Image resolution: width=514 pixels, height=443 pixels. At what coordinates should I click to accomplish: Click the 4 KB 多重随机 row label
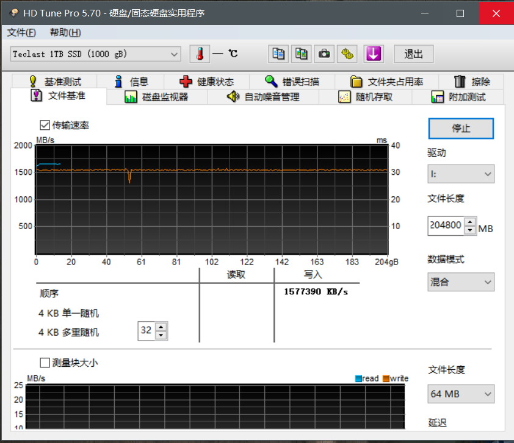point(68,332)
